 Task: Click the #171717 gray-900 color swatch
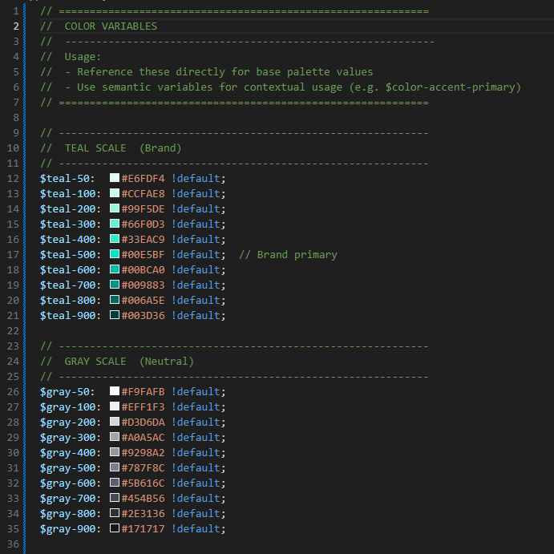point(115,528)
